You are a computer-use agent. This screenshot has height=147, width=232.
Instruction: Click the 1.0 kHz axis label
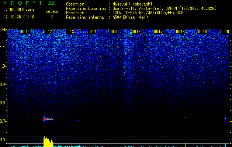tap(3, 66)
